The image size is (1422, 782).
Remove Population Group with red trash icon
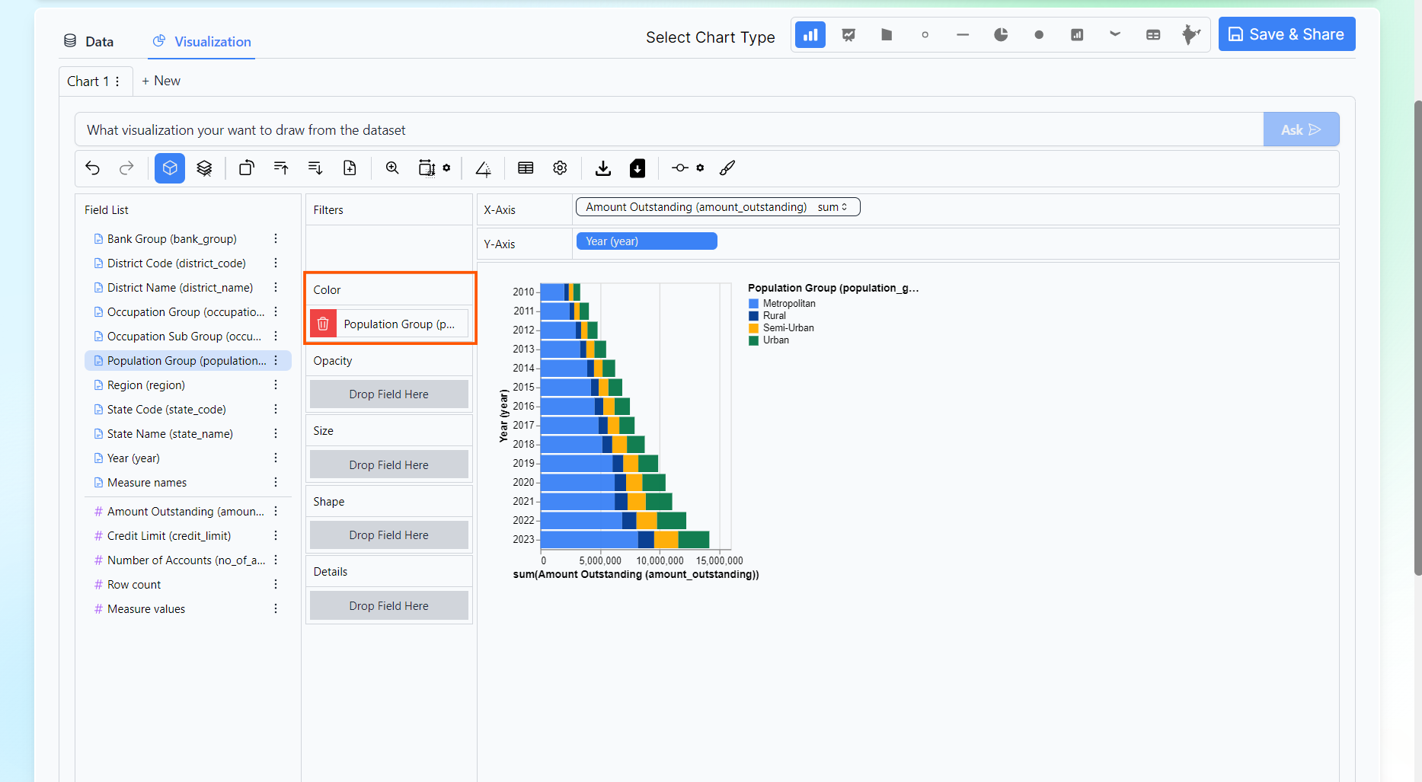[323, 324]
